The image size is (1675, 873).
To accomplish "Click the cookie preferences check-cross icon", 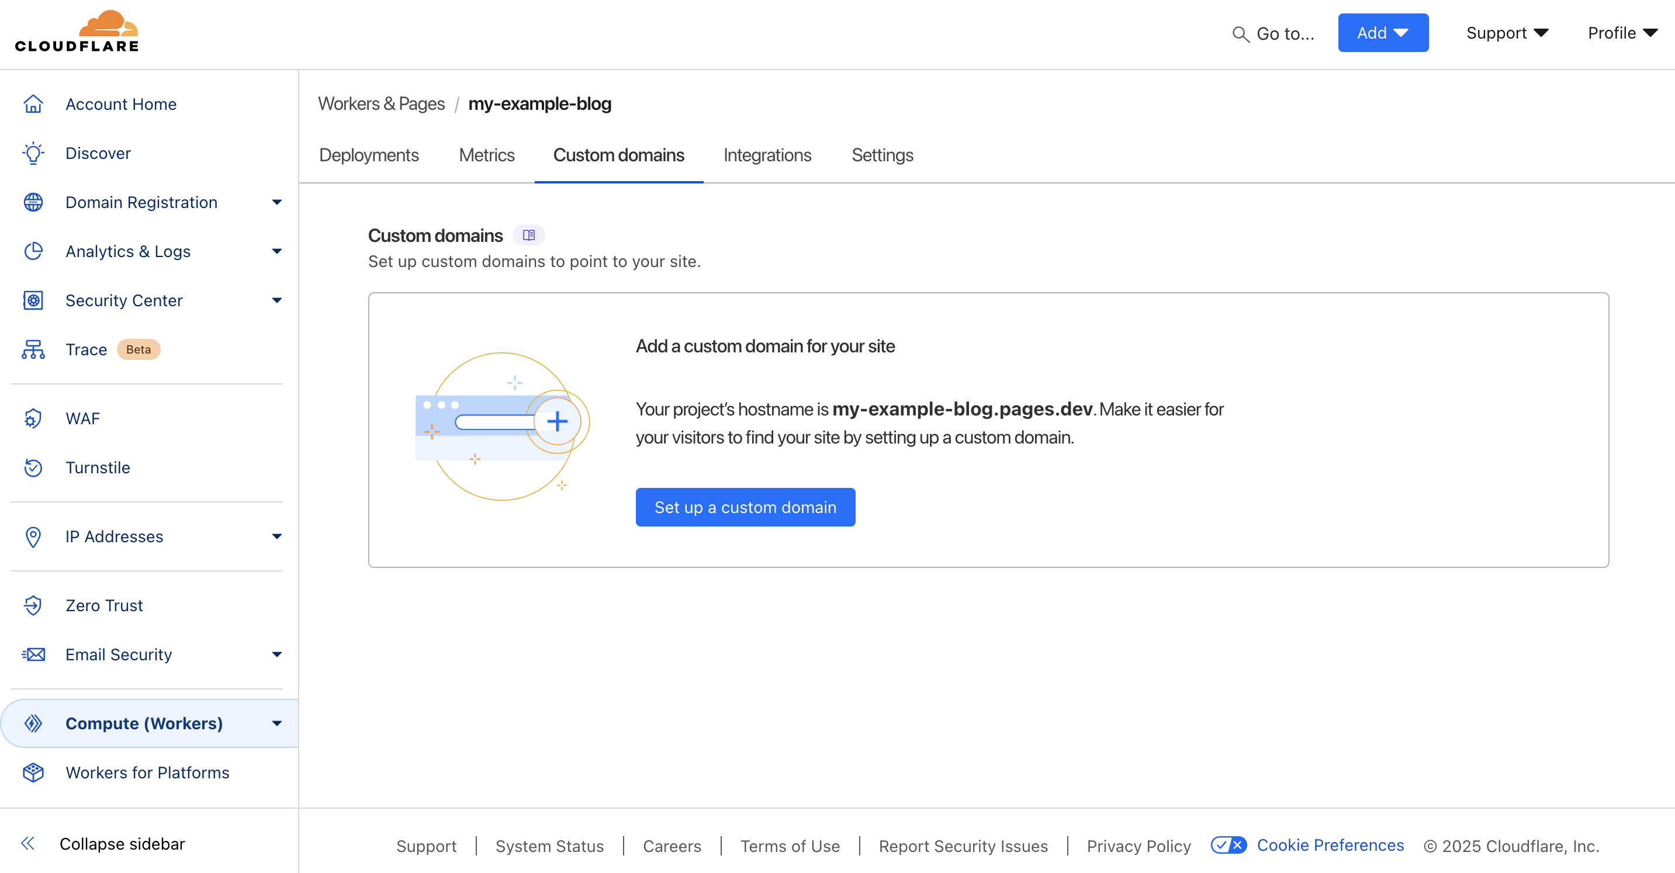I will tap(1228, 845).
